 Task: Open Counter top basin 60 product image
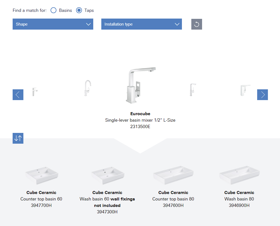41,176
